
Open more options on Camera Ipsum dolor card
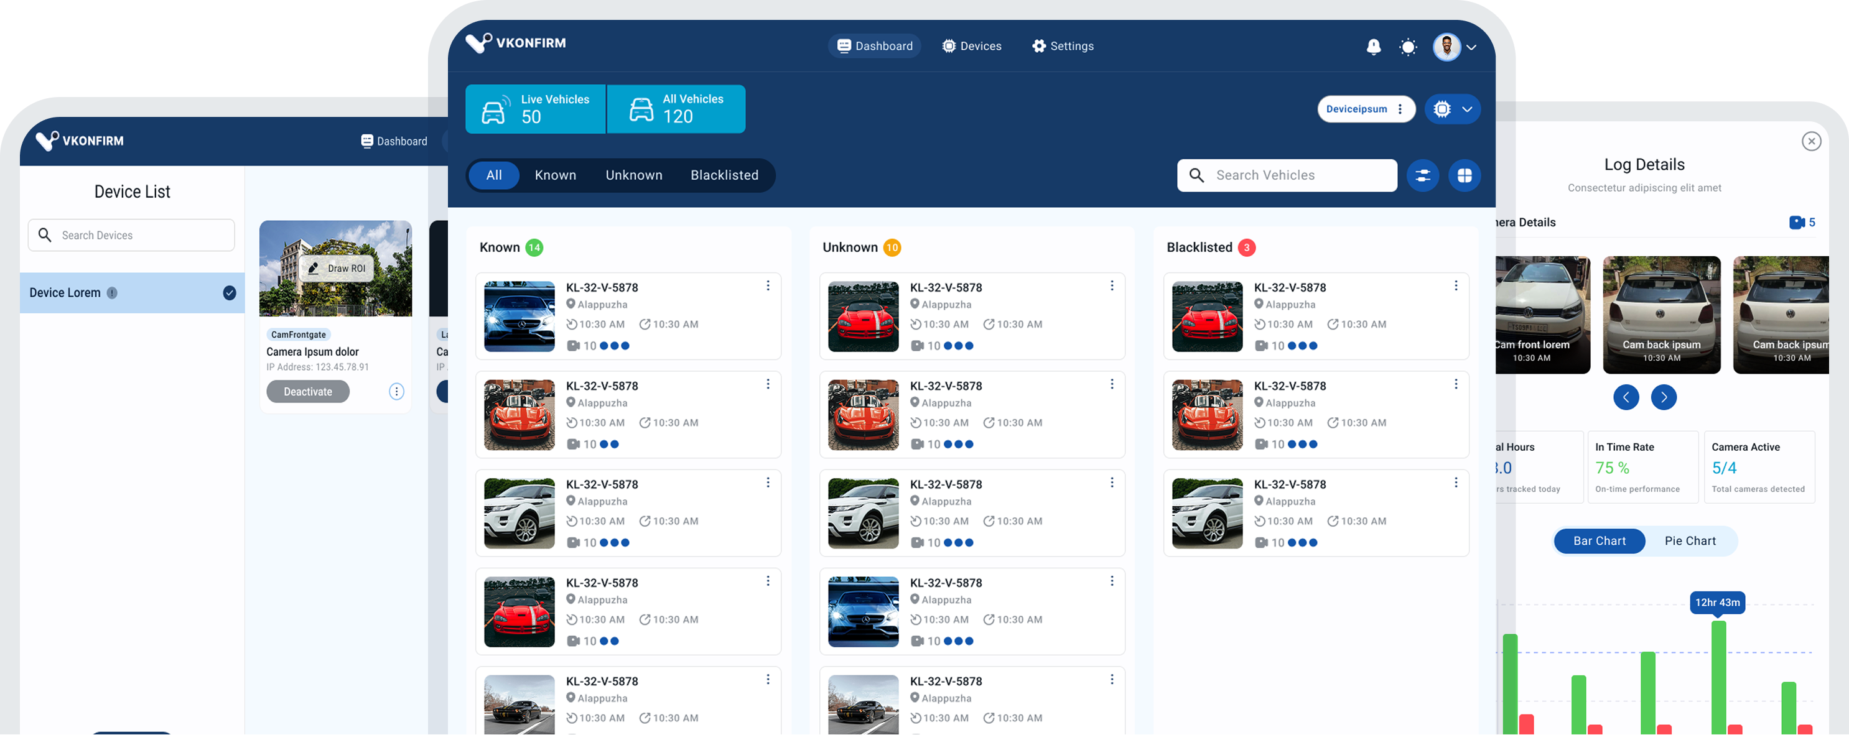396,392
